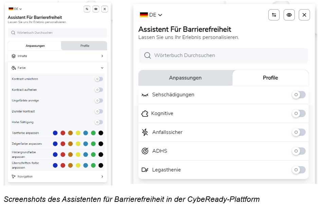The width and height of the screenshot is (323, 211).
Task: Turn on the Hohe Sättigung toggle
Action: click(99, 122)
